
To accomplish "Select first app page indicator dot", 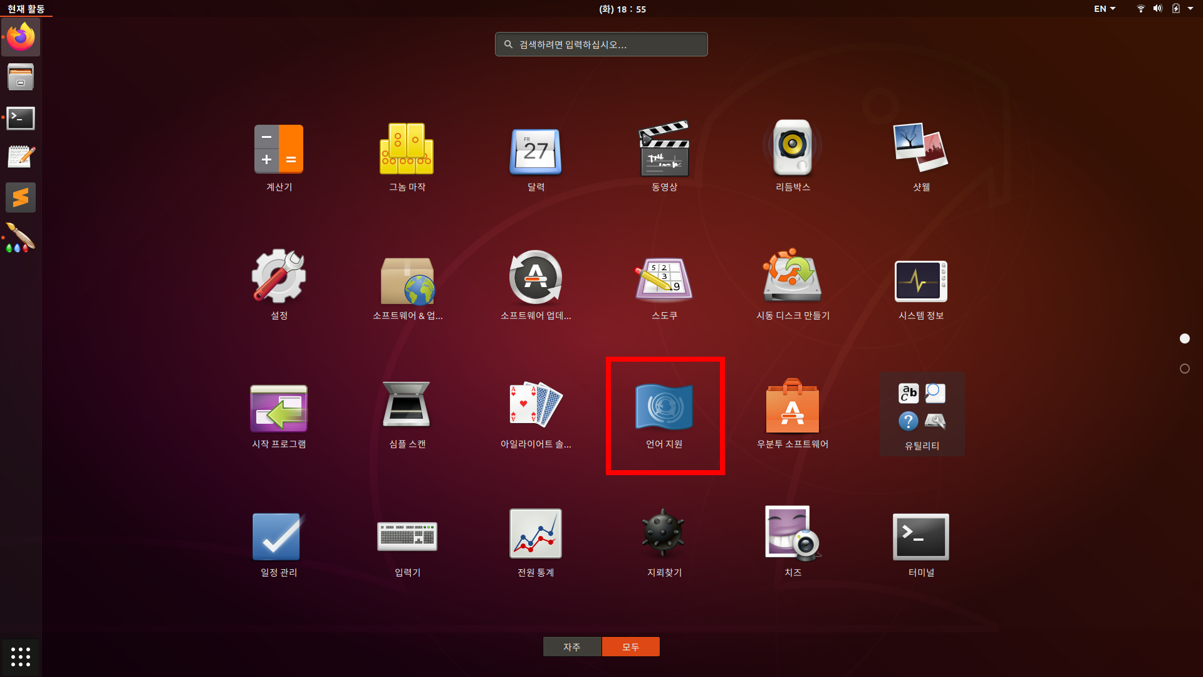I will [x=1184, y=338].
